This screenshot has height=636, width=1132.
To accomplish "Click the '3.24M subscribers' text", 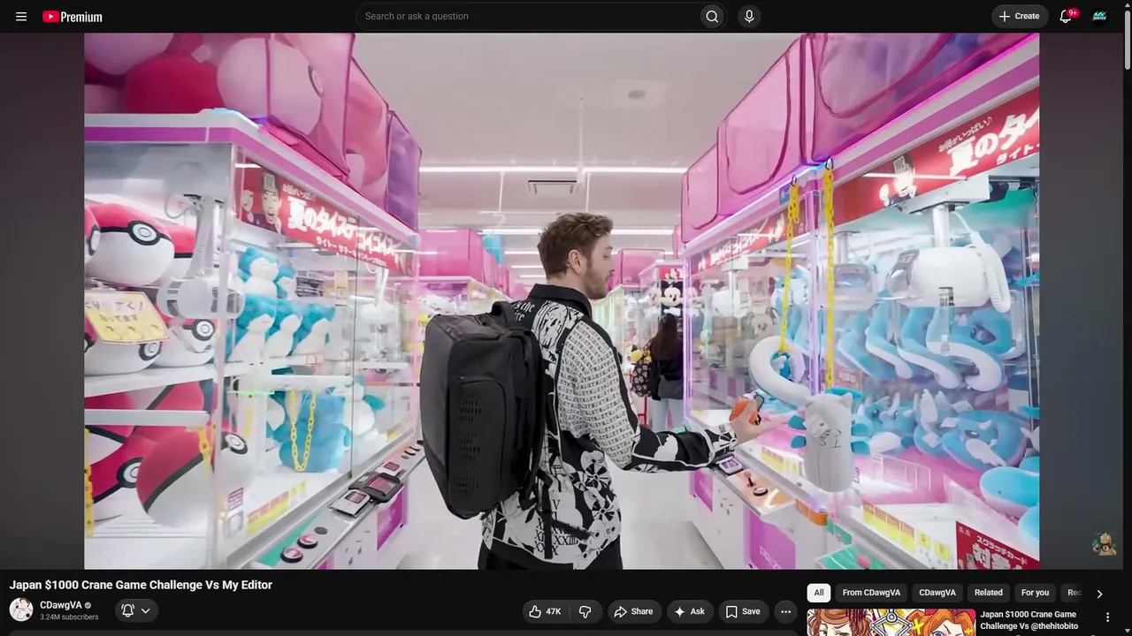I will pyautogui.click(x=69, y=617).
